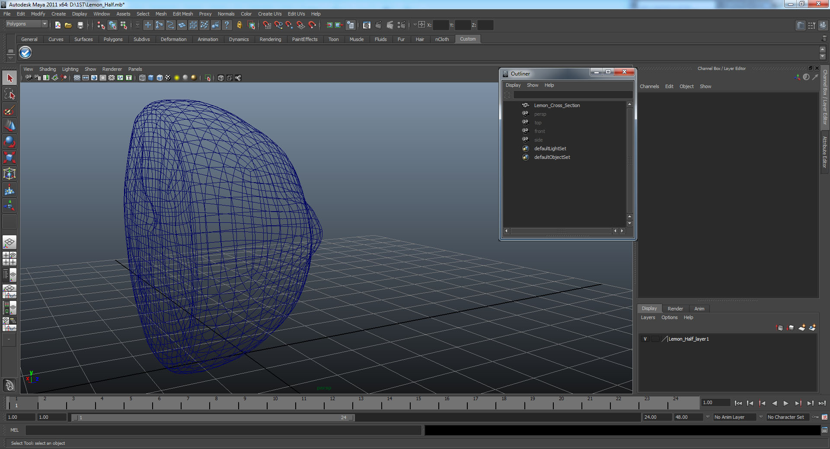This screenshot has width=830, height=449.
Task: Select the Show Manipulator tool
Action: (10, 206)
